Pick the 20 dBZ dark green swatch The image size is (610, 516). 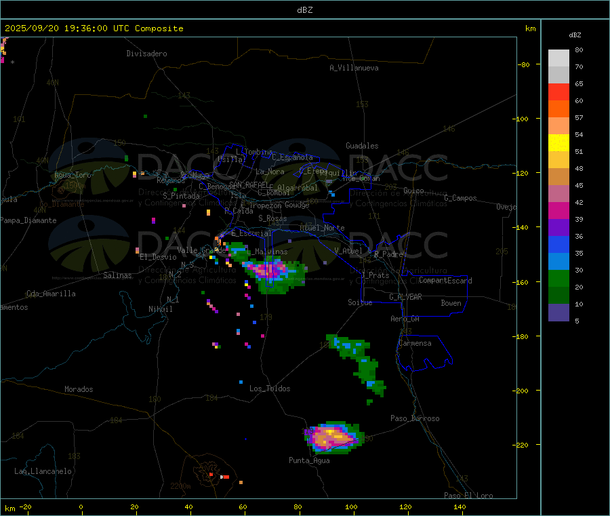(558, 295)
